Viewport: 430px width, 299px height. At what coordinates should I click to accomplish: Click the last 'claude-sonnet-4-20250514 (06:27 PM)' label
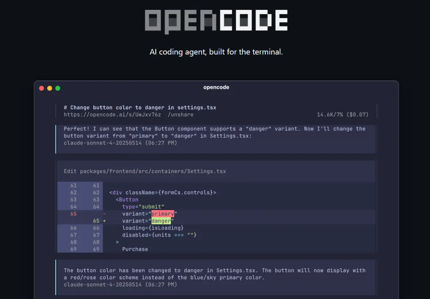tap(120, 285)
